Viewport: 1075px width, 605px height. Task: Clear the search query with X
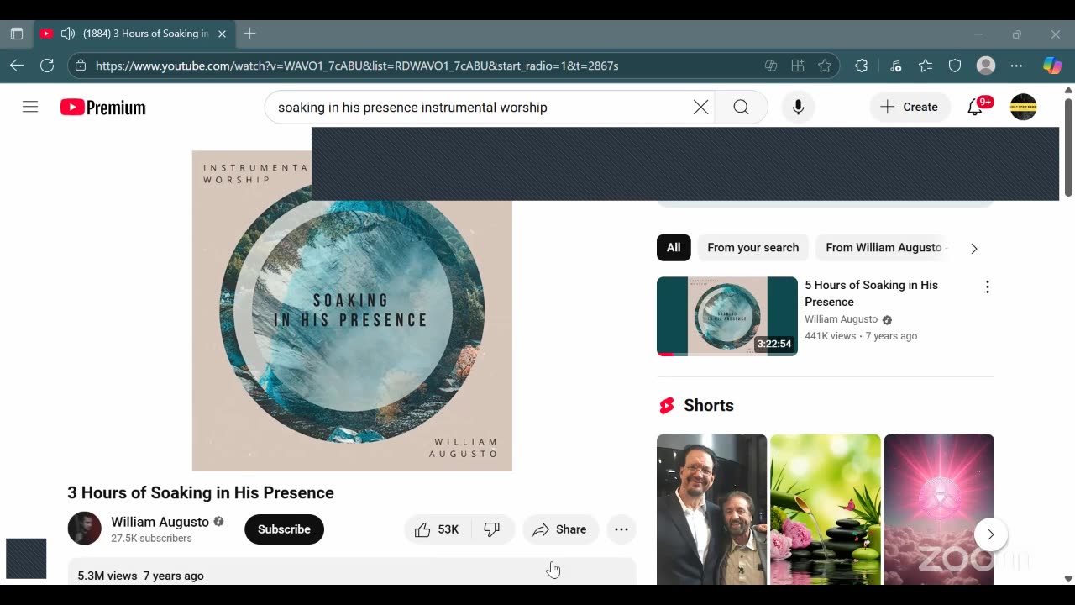tap(700, 107)
